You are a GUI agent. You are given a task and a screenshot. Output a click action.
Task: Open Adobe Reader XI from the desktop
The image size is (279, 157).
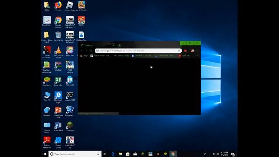tap(47, 143)
